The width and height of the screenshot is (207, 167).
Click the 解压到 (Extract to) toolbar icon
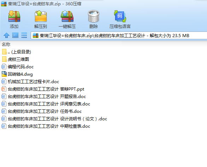point(41,16)
